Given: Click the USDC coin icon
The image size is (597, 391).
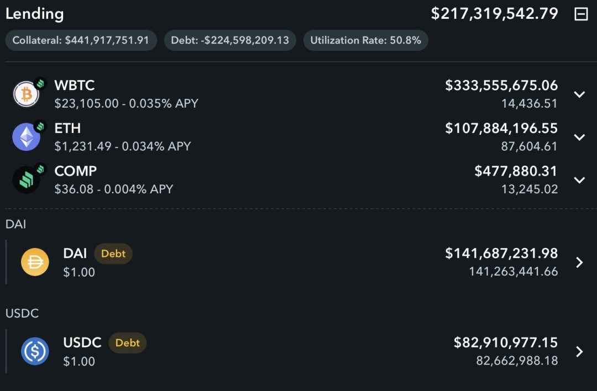Looking at the screenshot, I should coord(35,351).
